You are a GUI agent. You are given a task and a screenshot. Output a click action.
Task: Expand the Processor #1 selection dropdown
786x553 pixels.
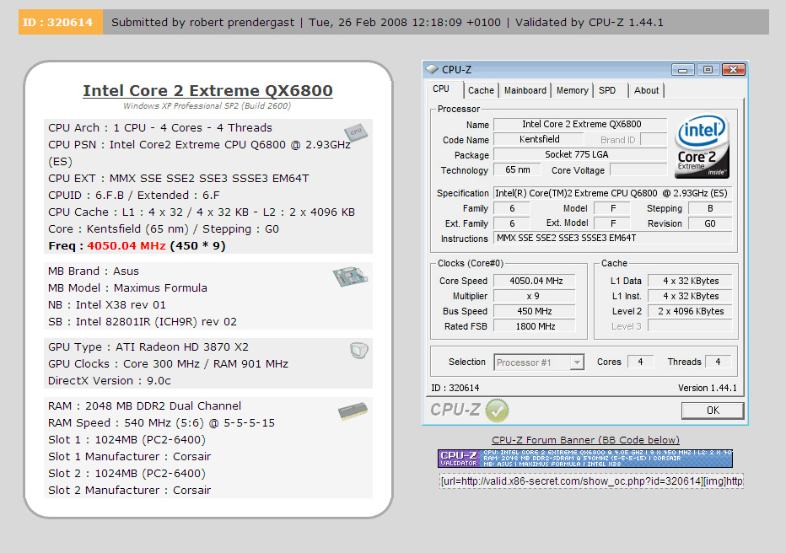point(578,362)
